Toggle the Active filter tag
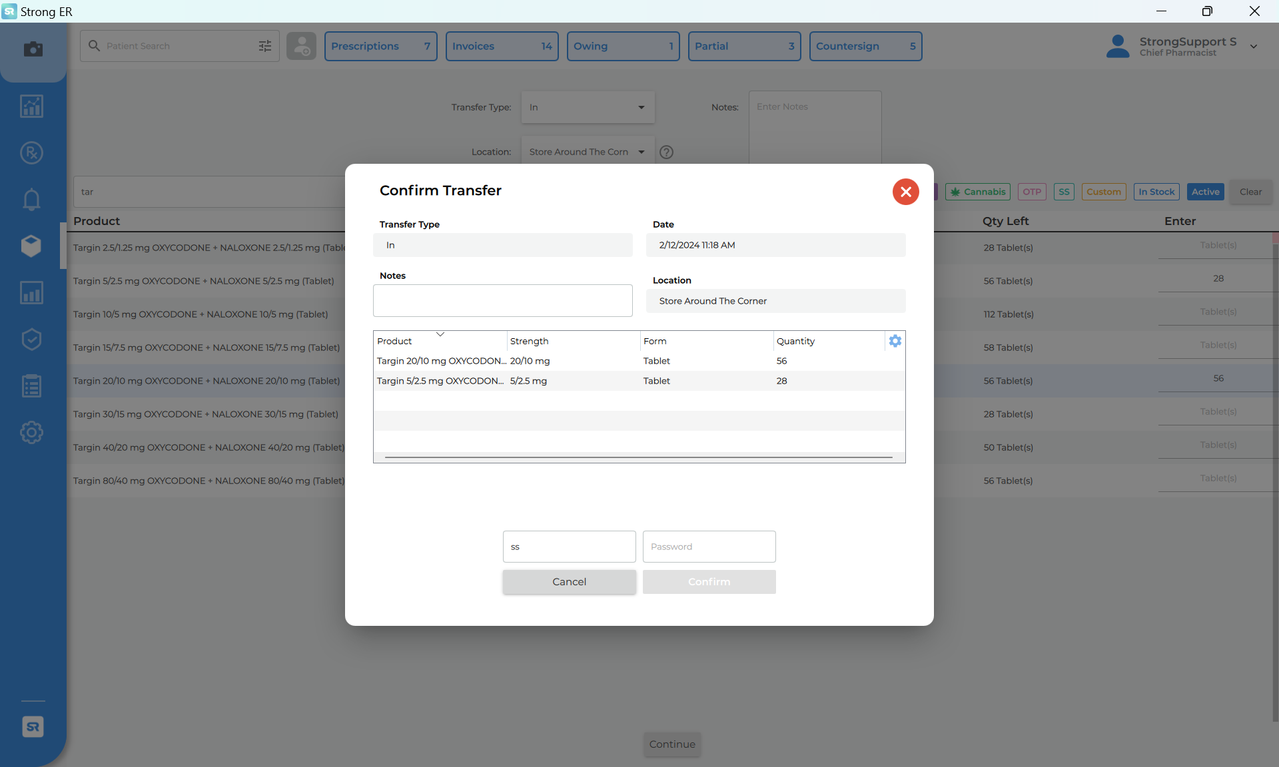 tap(1205, 192)
